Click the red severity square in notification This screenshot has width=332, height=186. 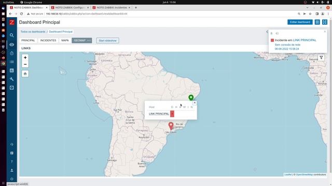coord(272,40)
